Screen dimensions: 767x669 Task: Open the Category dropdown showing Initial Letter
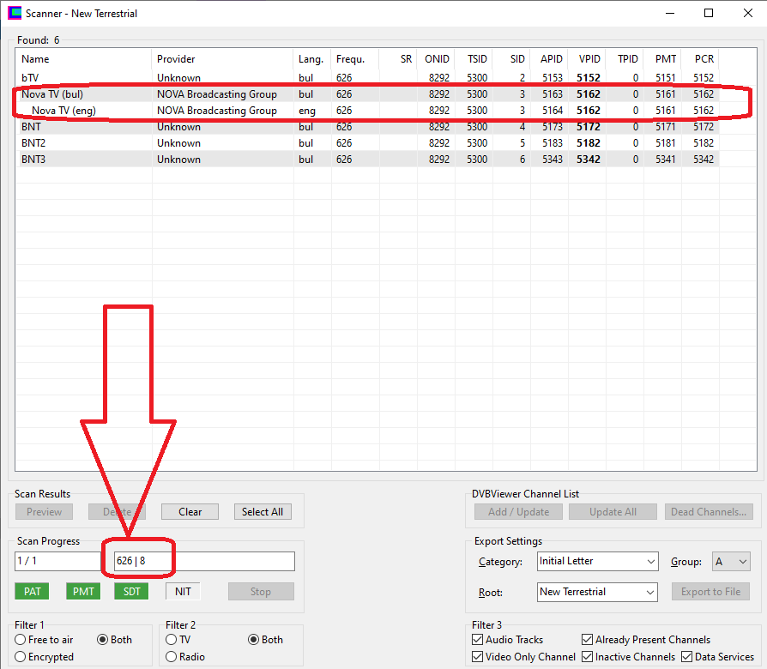598,562
